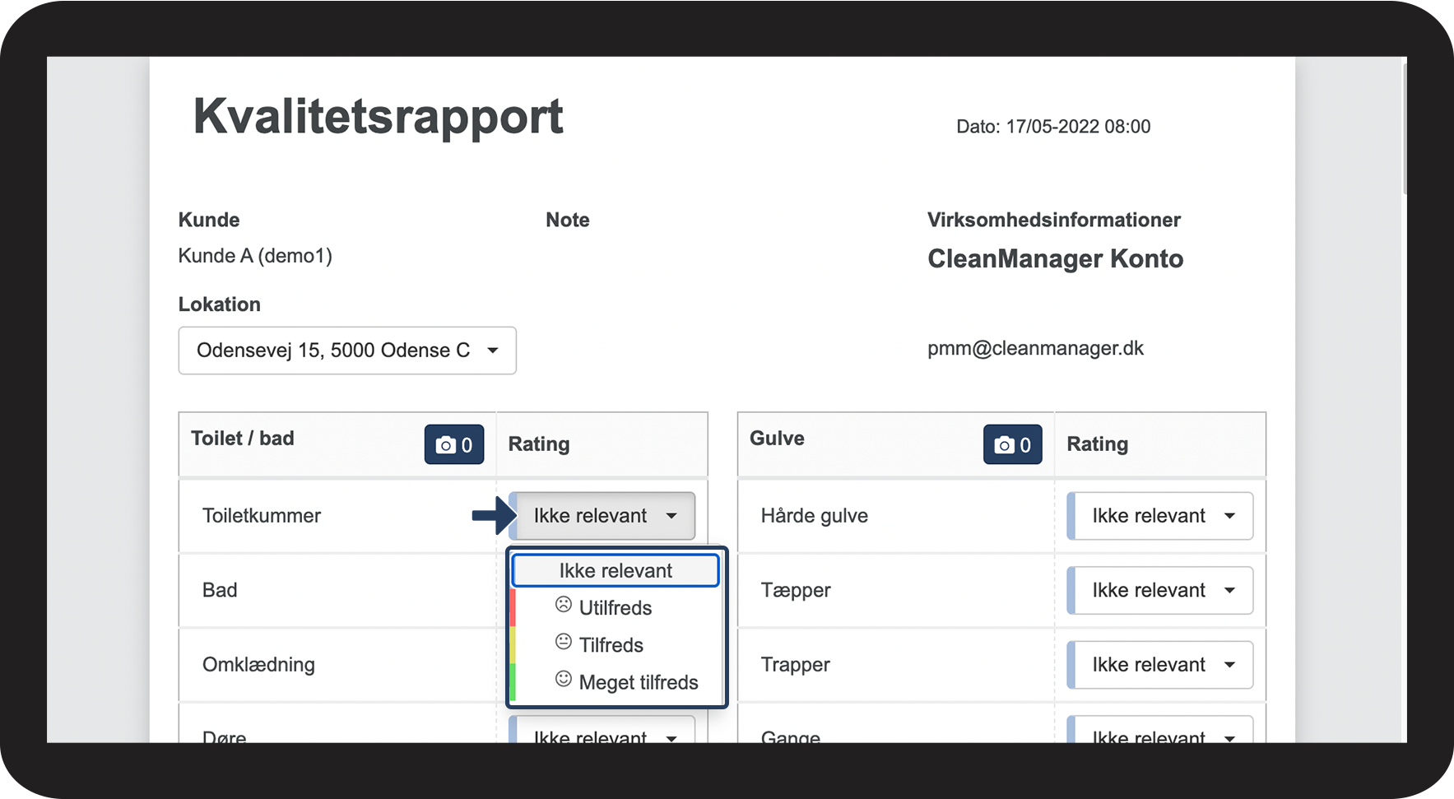
Task: Click the 'Virksomhedsinformationer' heading
Action: (x=1054, y=220)
